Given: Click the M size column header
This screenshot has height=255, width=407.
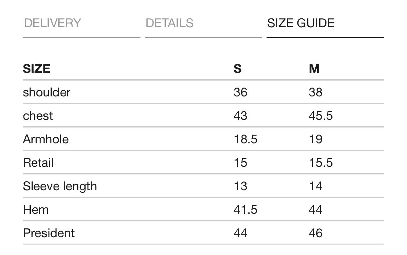Looking at the screenshot, I should coord(314,69).
